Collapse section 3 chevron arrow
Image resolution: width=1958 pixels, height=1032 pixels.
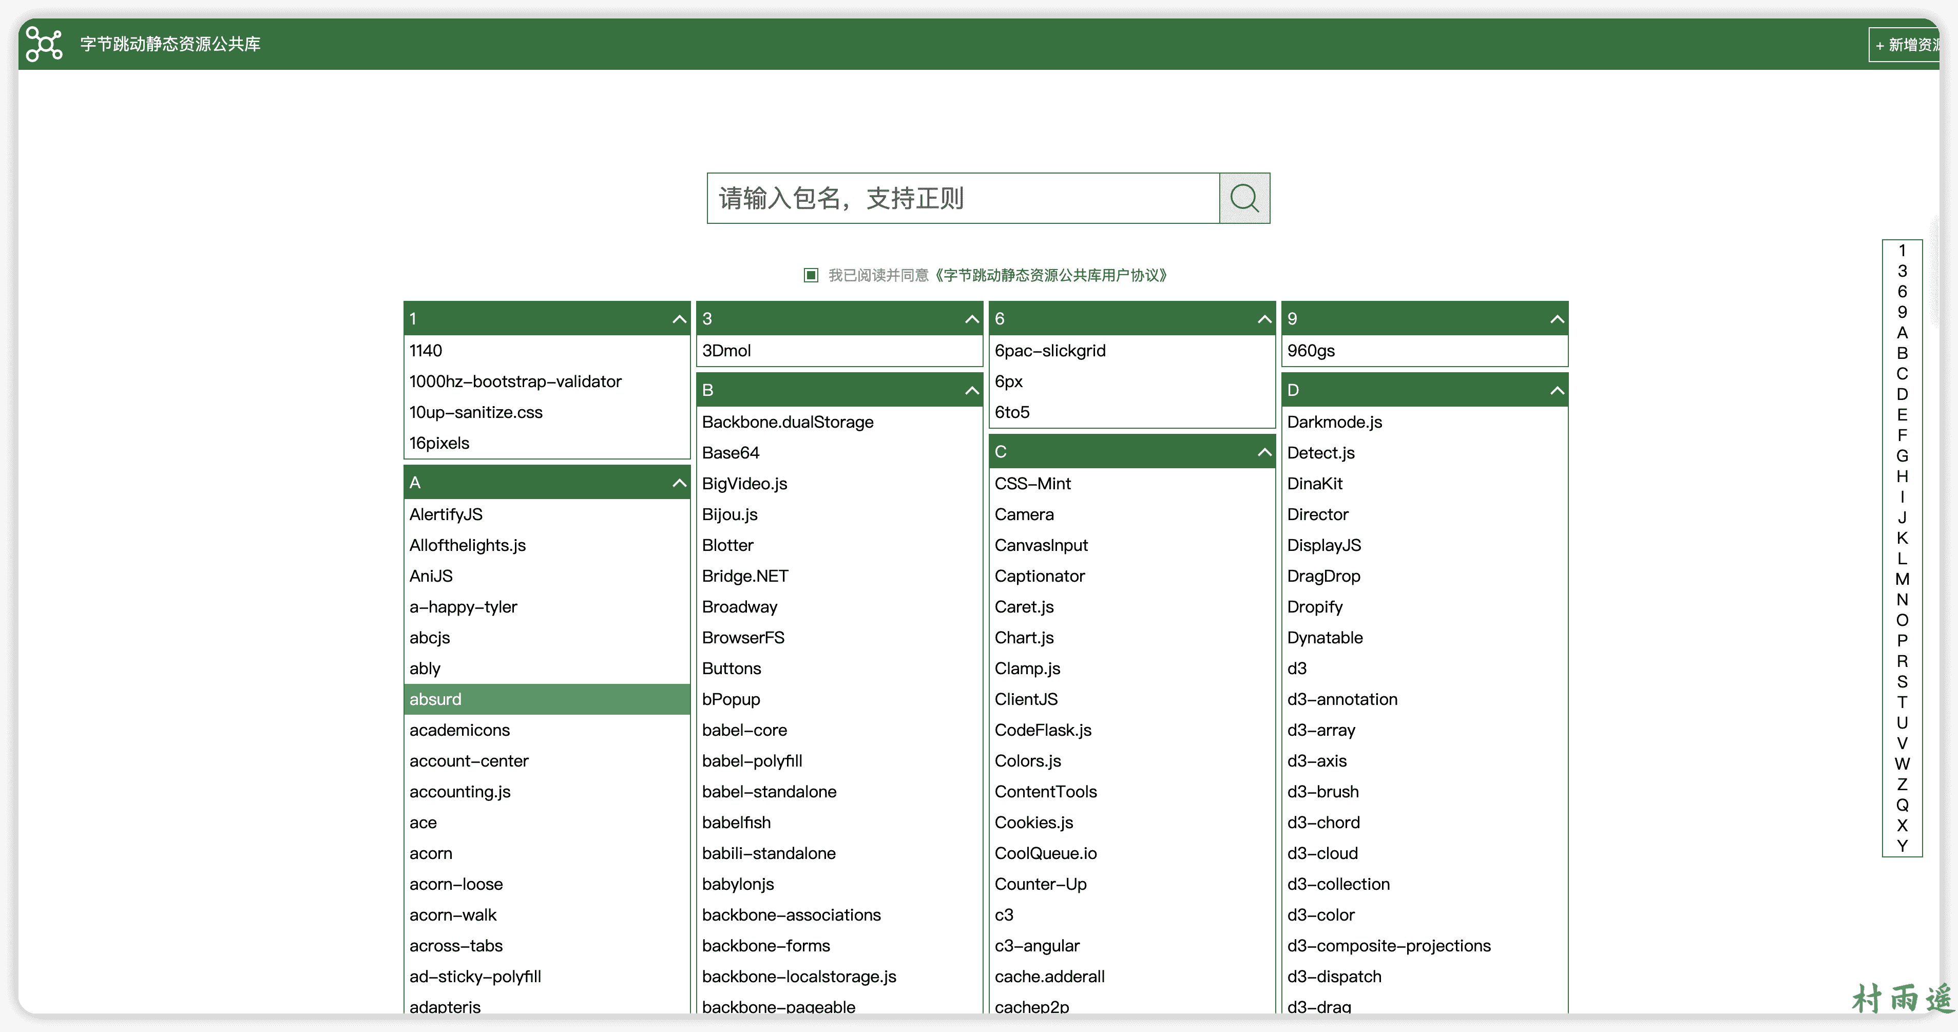point(971,319)
